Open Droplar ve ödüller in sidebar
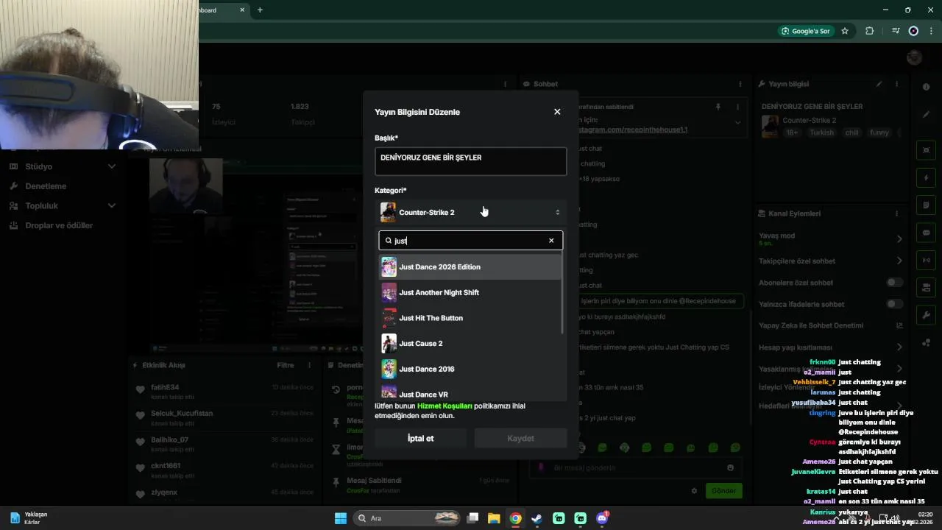Image resolution: width=942 pixels, height=530 pixels. pyautogui.click(x=59, y=225)
